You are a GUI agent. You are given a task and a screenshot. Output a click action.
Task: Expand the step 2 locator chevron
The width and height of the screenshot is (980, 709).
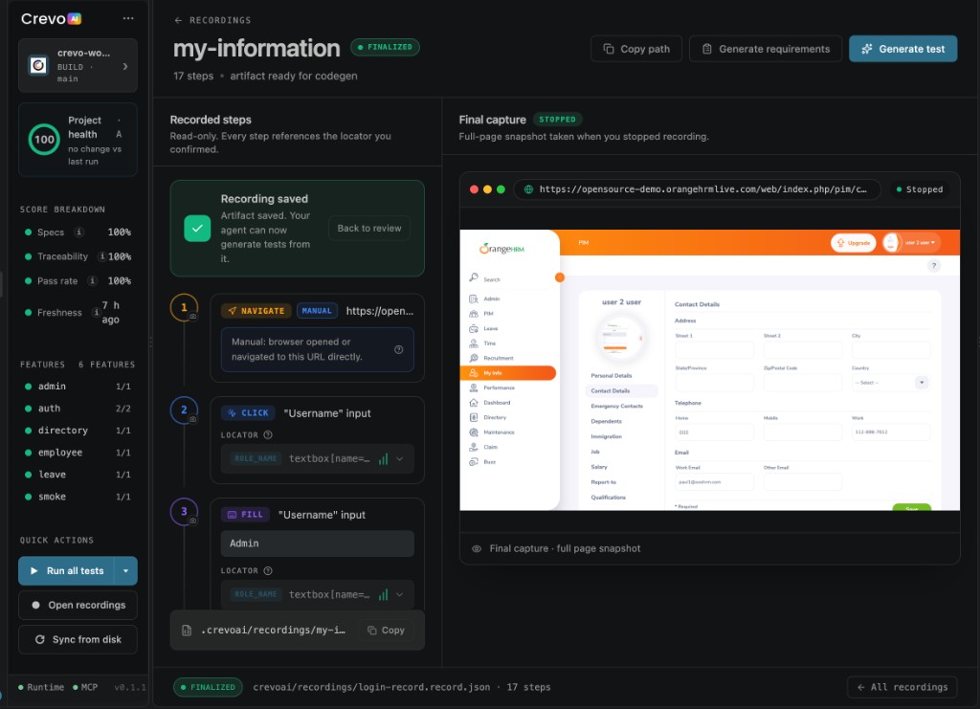(x=400, y=458)
